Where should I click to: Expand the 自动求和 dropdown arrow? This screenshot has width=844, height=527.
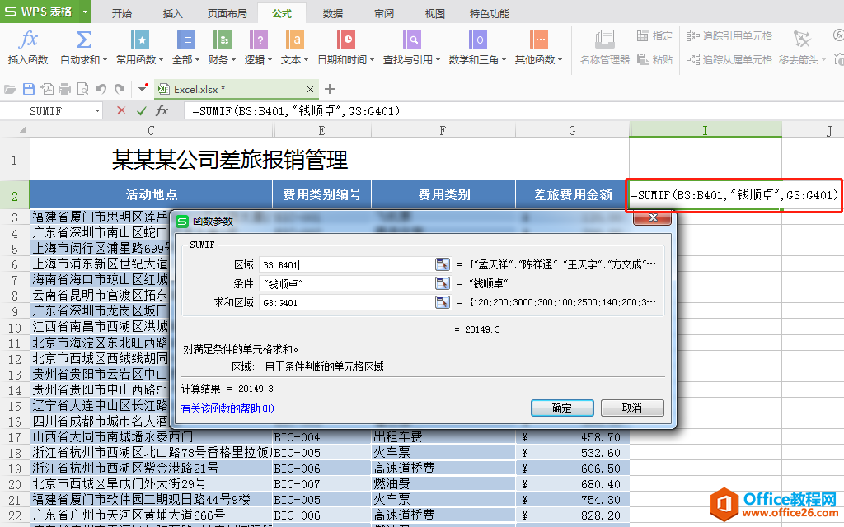(105, 59)
